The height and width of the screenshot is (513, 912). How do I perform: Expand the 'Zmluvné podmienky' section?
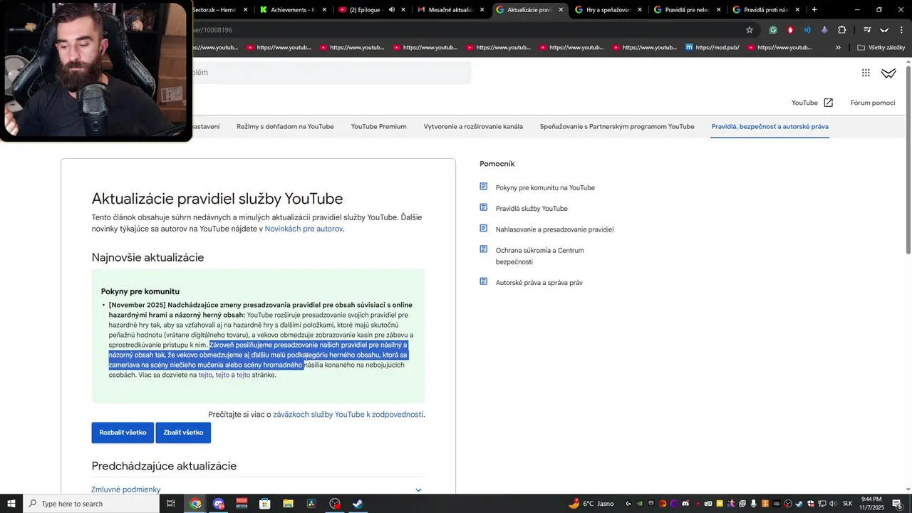pos(258,489)
